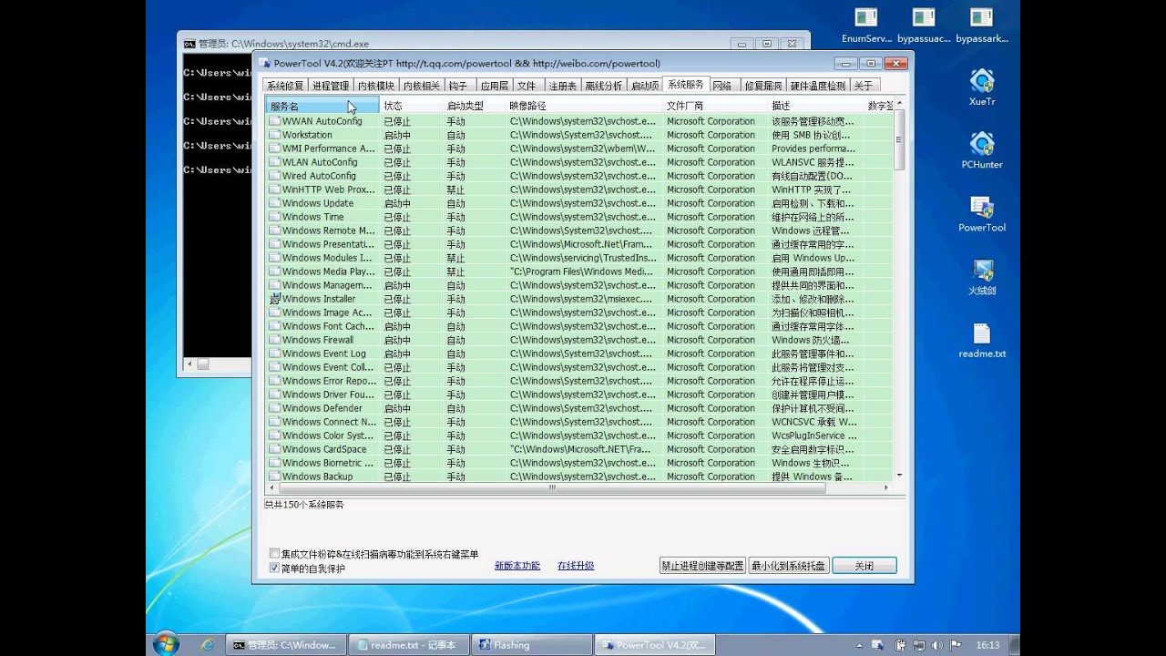Click the service list vertical scrollbar thumb
The height and width of the screenshot is (656, 1166).
coord(899,139)
